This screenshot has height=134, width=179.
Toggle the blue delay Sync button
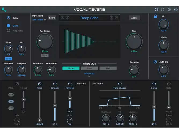point(8,59)
